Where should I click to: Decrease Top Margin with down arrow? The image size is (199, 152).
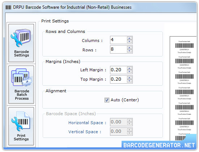(x=129, y=81)
